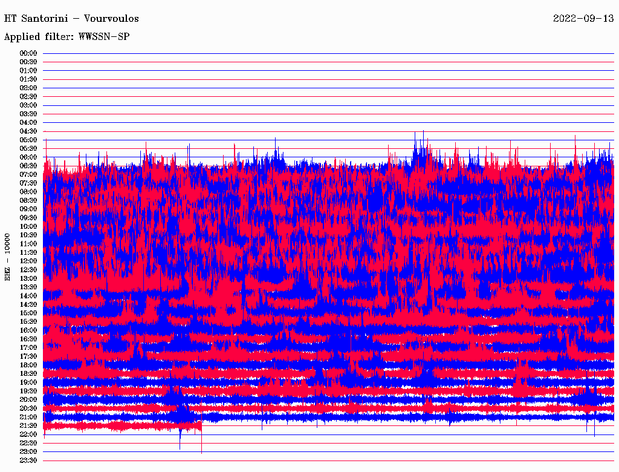619x472 pixels.
Task: Click the 2022-09-13 date text
Action: 583,18
